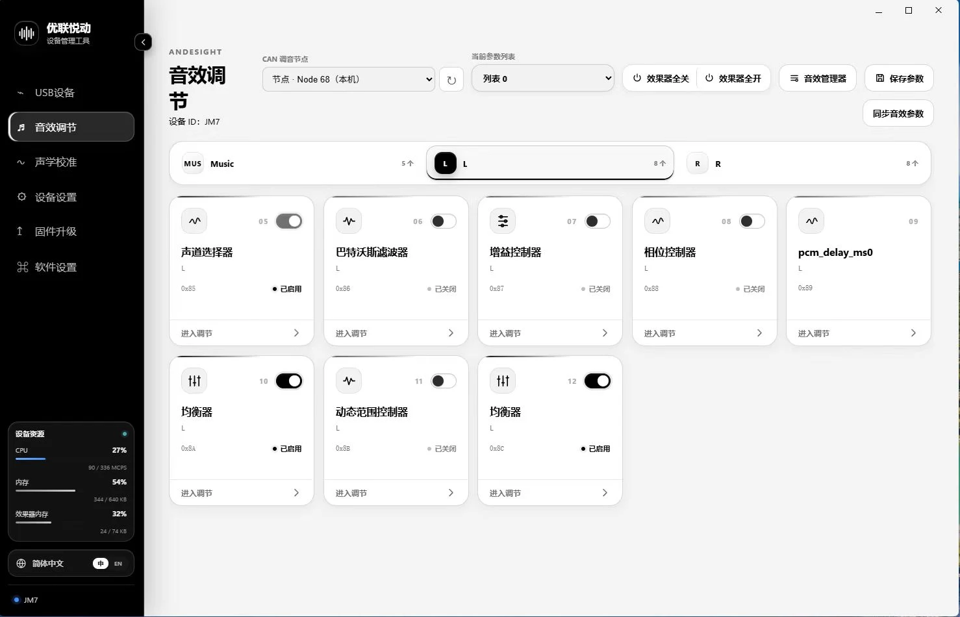Click the app logo 优联悦动
Image resolution: width=960 pixels, height=617 pixels.
click(27, 33)
